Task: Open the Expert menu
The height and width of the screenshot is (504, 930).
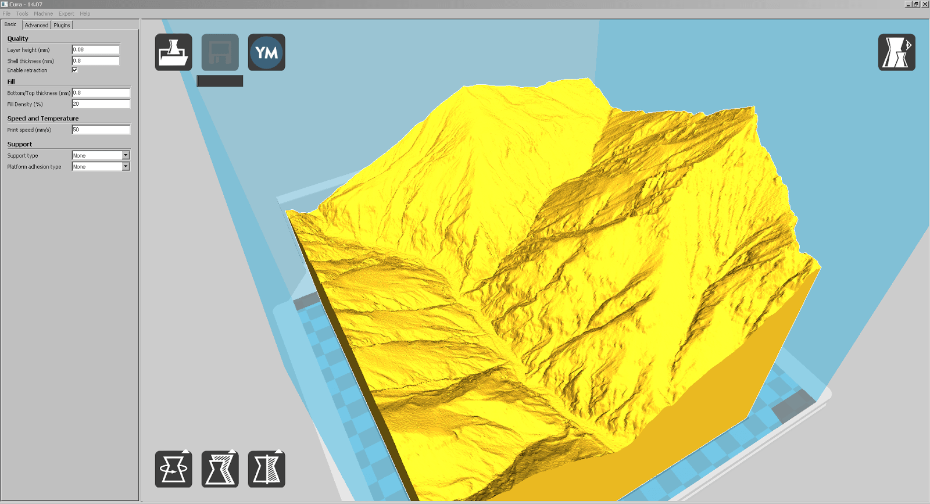Action: pyautogui.click(x=66, y=13)
